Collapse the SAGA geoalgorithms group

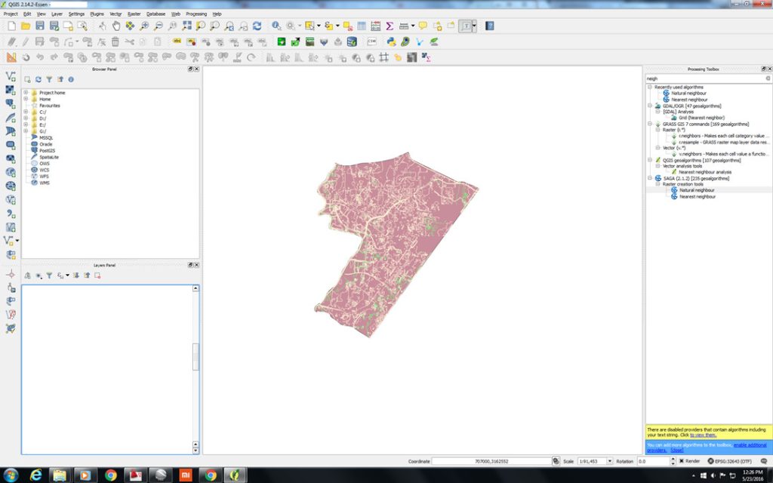[x=649, y=177]
